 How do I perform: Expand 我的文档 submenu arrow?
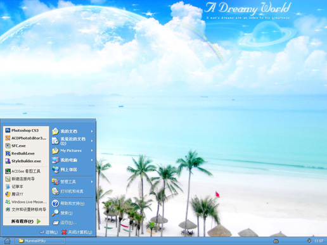92,131
